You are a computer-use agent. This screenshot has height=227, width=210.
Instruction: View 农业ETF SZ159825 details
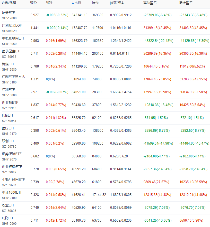coord(9,205)
